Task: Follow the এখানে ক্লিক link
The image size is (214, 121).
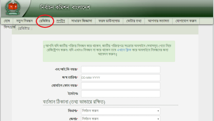Action: pyautogui.click(x=124, y=50)
